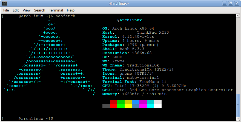
Task: Click the bright cyan color block
Action: (x=150, y=106)
